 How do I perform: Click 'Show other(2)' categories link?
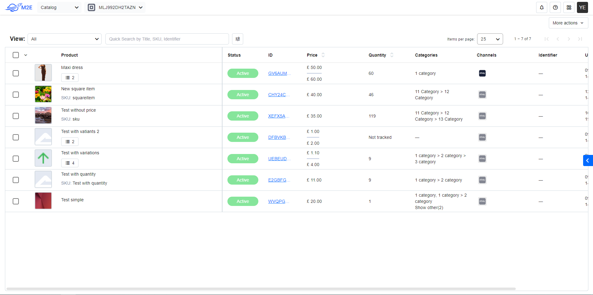pyautogui.click(x=429, y=207)
